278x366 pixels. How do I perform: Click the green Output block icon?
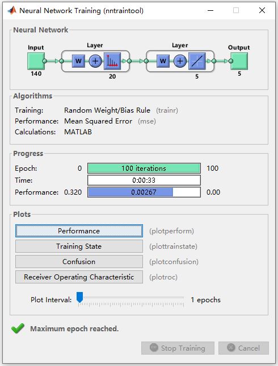(239, 61)
